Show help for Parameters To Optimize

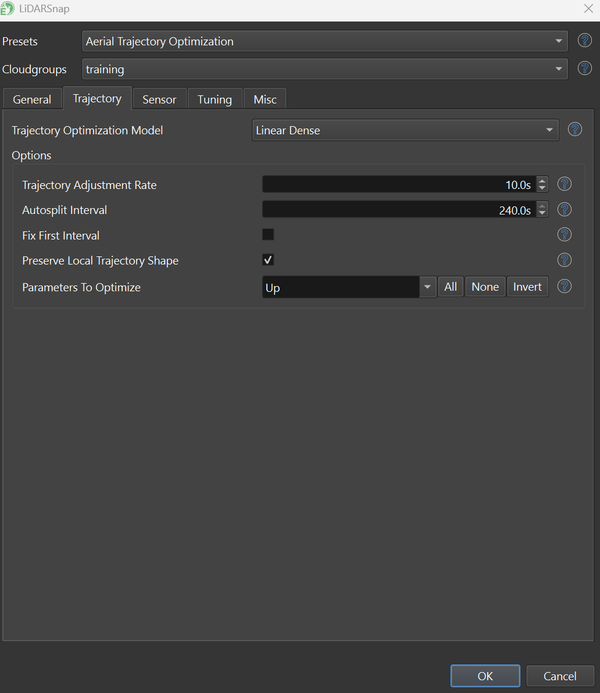tap(564, 287)
